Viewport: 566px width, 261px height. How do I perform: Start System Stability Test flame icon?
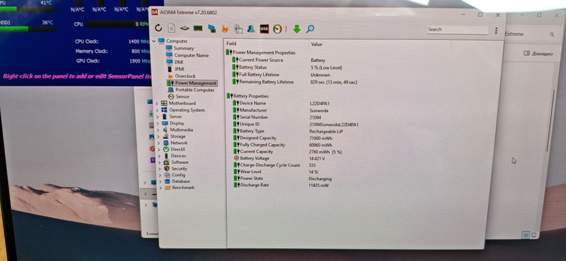[225, 28]
